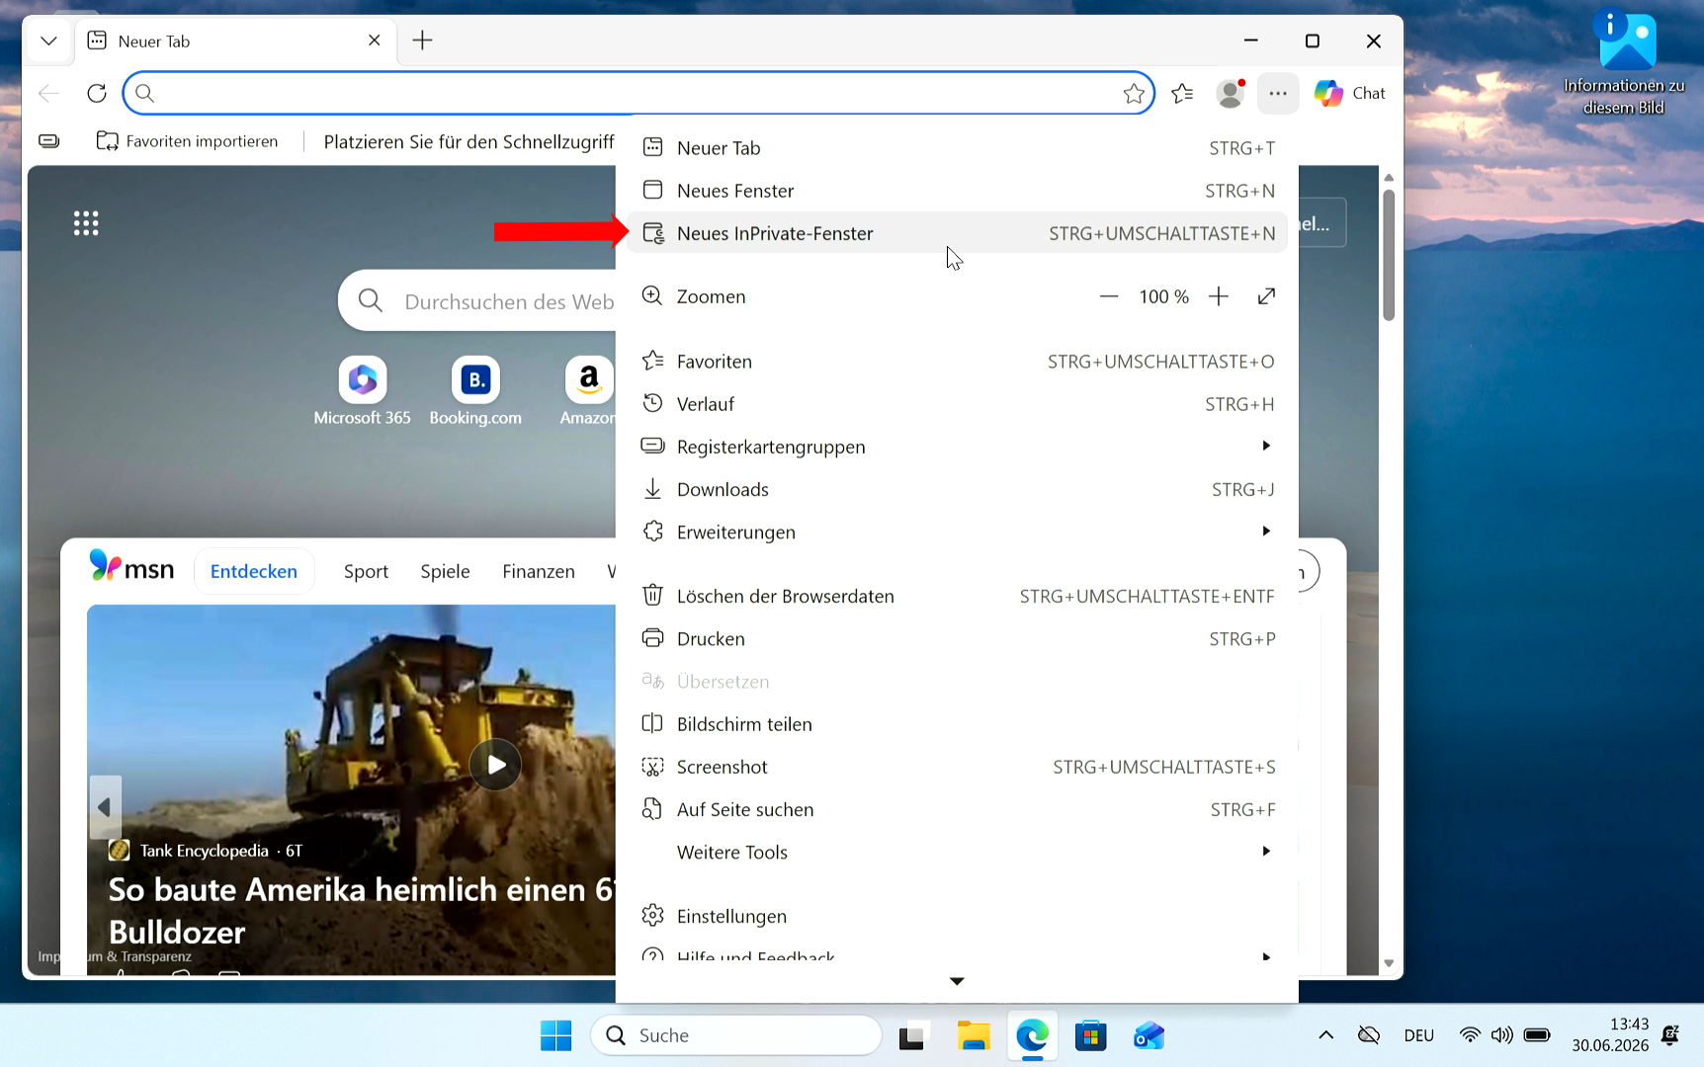Viewport: 1704px width, 1067px height.
Task: Select Löschen der Browserdaten
Action: 957,596
